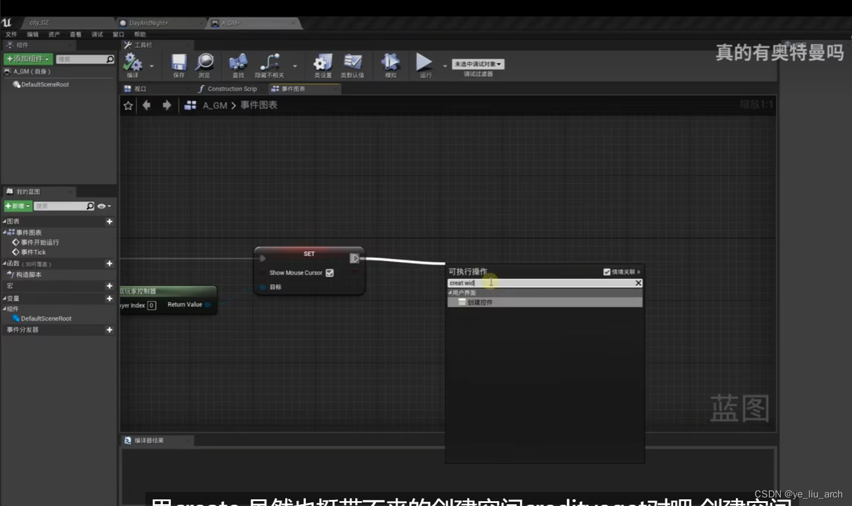
Task: Click the 浏览 (Browse) magnifier icon
Action: (x=204, y=62)
